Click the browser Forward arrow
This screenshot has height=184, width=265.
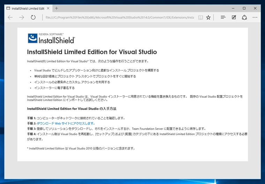(x=22, y=17)
